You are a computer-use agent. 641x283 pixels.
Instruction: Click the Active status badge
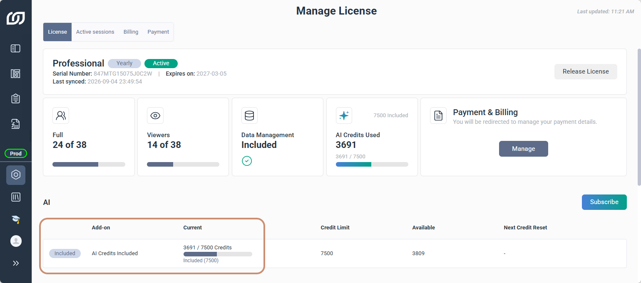[x=161, y=64]
